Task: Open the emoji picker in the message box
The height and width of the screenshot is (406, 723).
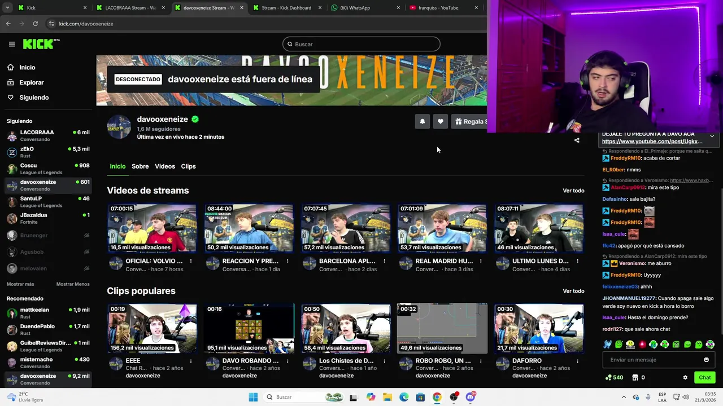Action: tap(706, 360)
